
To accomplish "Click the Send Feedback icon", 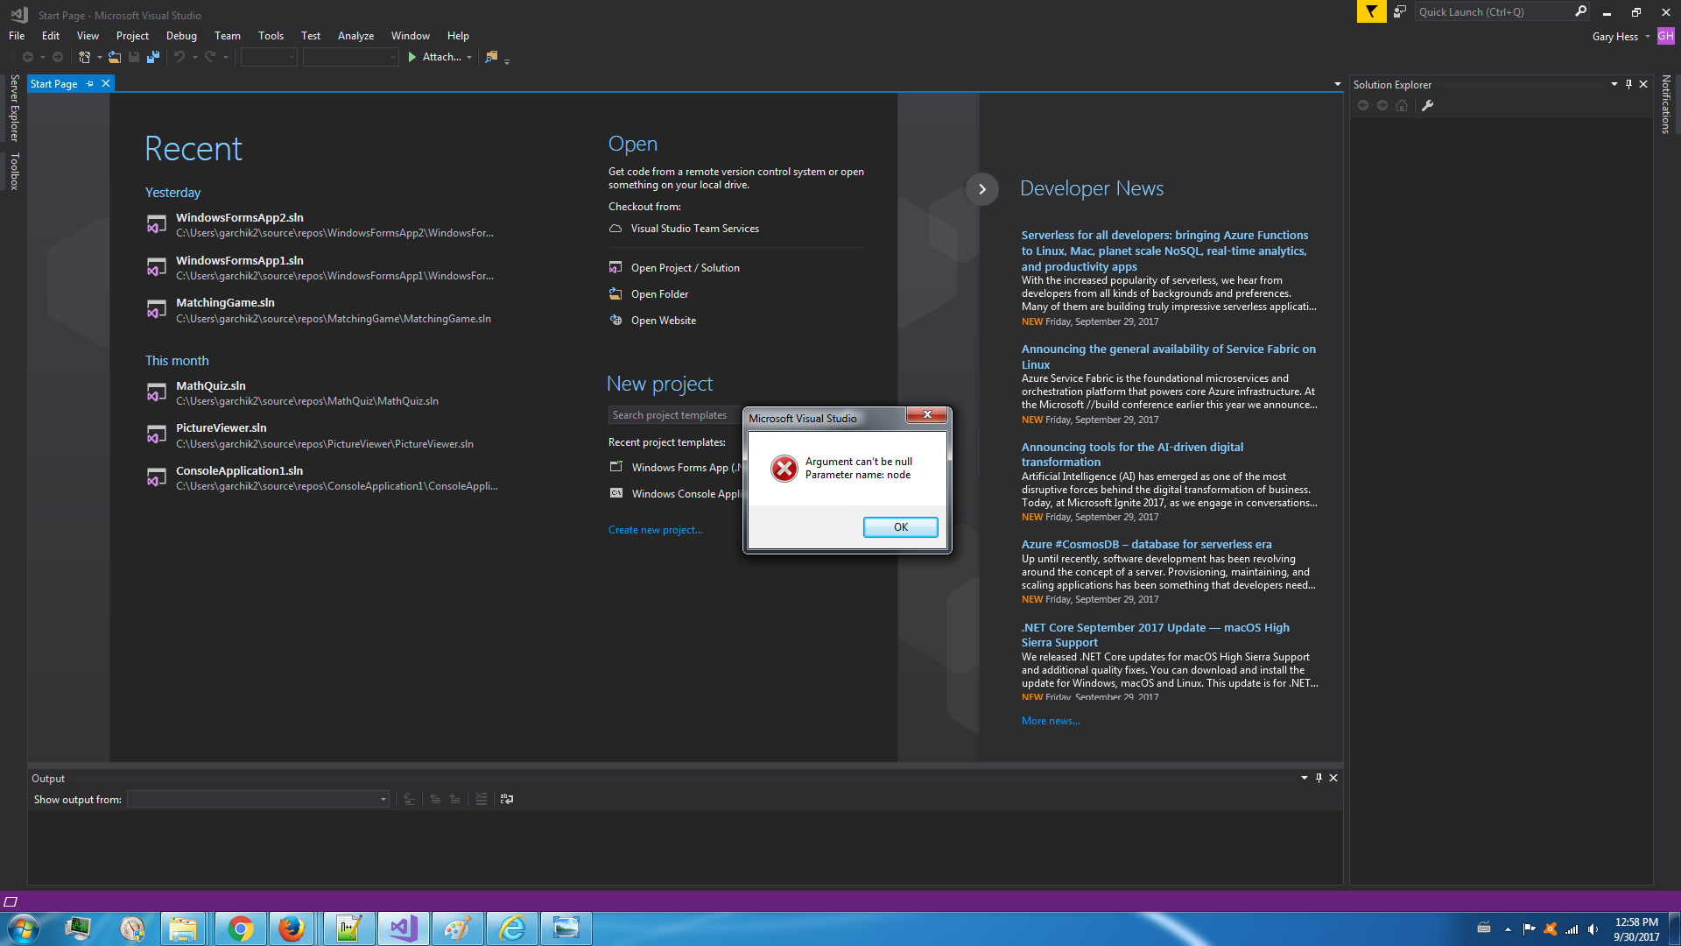I will pyautogui.click(x=1400, y=11).
